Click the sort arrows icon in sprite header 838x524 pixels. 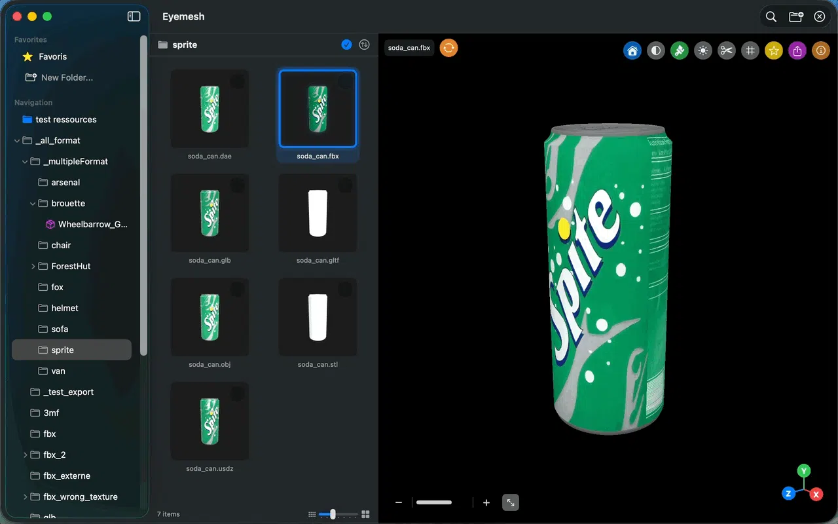(365, 45)
